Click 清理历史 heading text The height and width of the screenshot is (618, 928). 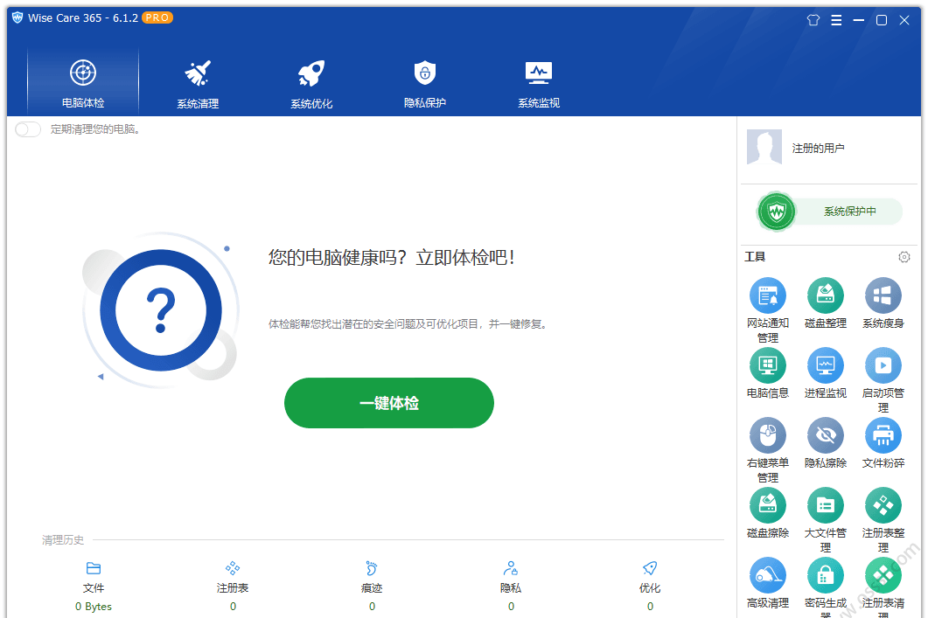coord(63,540)
